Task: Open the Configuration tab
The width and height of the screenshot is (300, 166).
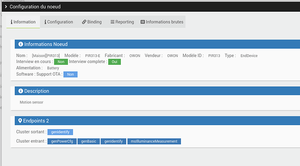Action: (x=59, y=22)
